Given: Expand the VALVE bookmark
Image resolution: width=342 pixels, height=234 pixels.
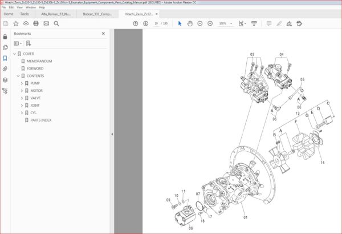Looking at the screenshot, I should 22,98.
